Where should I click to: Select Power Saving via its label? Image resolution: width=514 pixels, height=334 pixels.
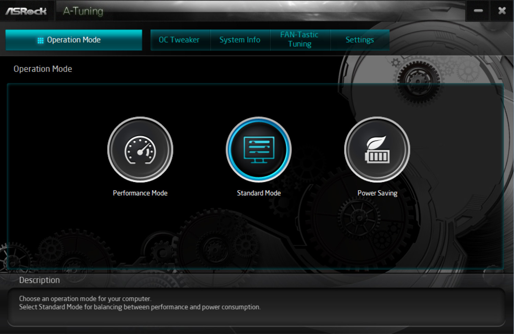[x=377, y=193]
